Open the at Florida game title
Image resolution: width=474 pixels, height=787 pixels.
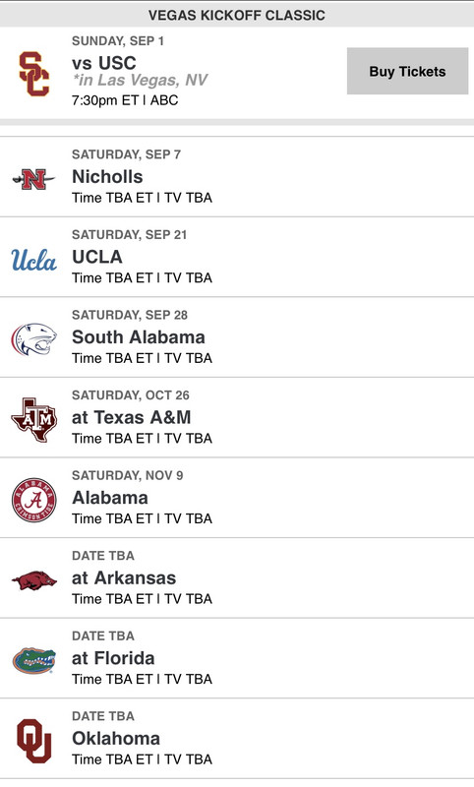pos(113,658)
